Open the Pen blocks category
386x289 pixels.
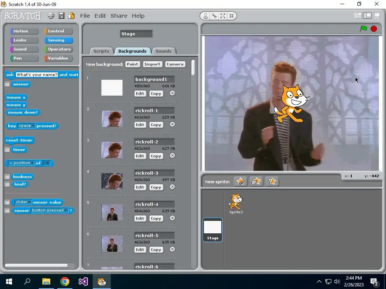coord(24,58)
